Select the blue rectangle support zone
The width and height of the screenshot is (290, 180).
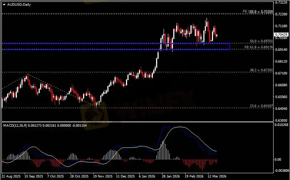coord(116,47)
